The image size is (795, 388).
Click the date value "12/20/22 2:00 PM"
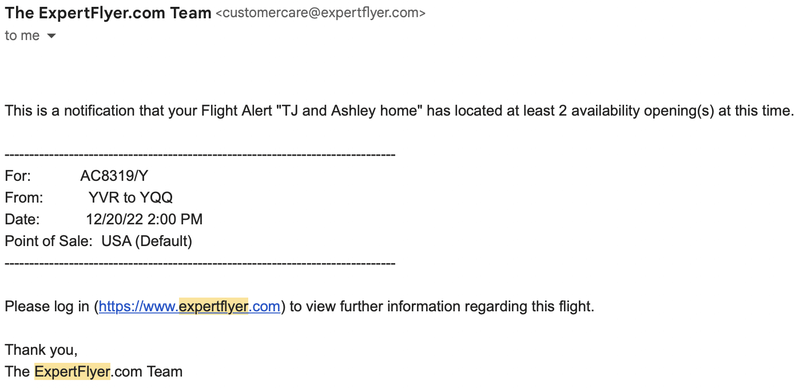144,220
